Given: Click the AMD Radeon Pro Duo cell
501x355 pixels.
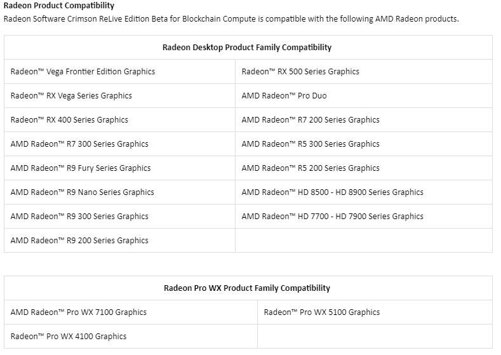Looking at the screenshot, I should pos(284,96).
